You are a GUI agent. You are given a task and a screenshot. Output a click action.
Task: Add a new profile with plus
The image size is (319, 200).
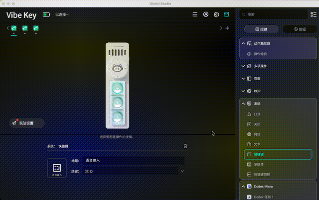pyautogui.click(x=227, y=28)
